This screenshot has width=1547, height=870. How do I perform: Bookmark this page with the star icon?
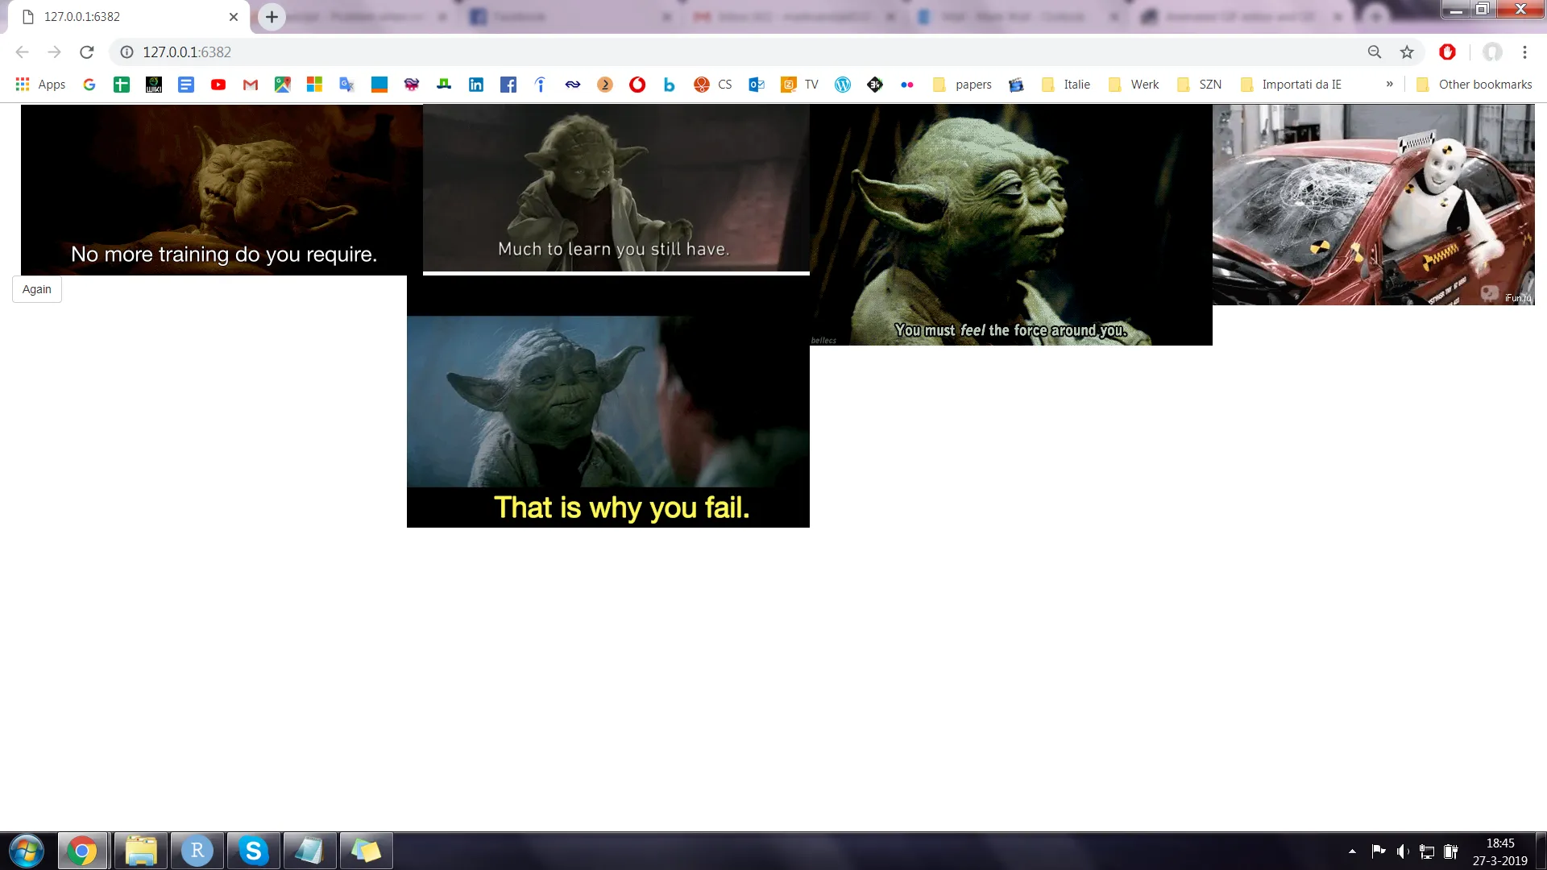point(1407,52)
